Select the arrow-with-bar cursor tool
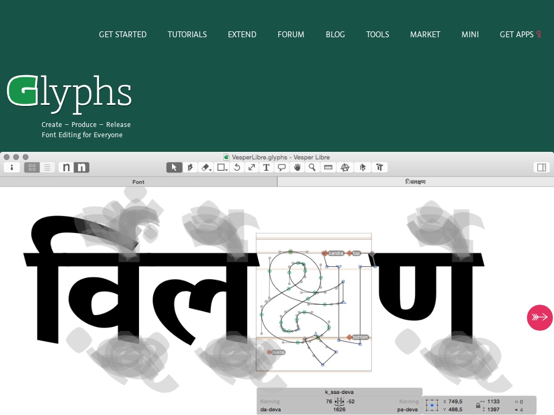Screen dimensions: 554x415 [362, 168]
